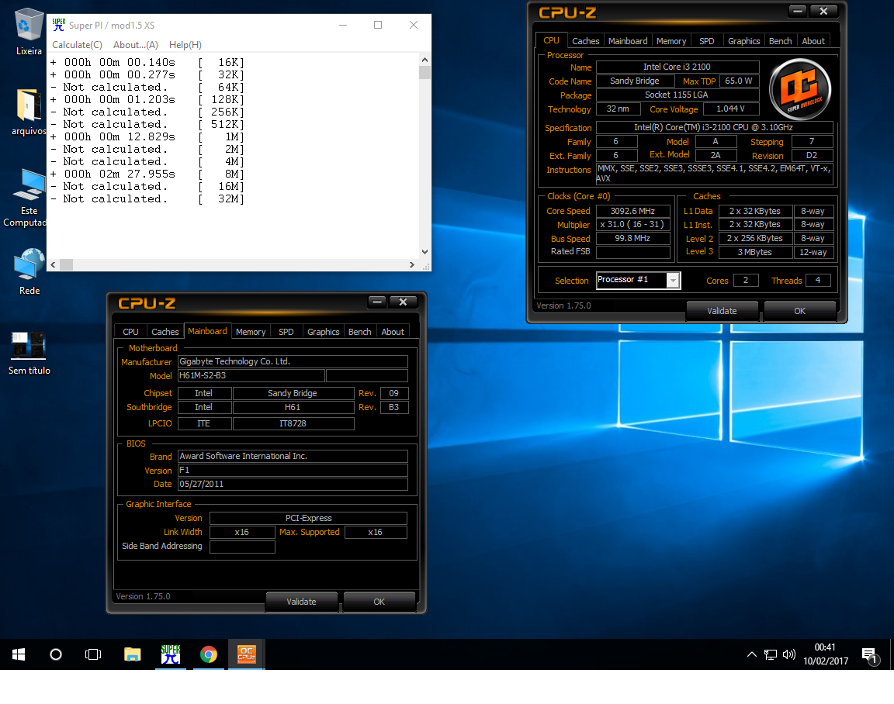Screen dimensions: 894x704
Task: Click OK in top CPU-Z window
Action: (799, 311)
